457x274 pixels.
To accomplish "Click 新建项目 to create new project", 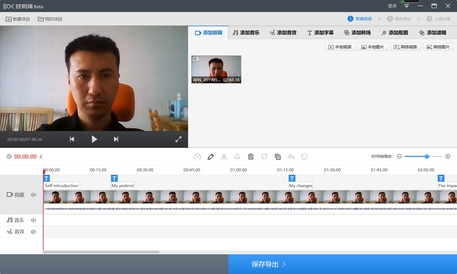I will 18,19.
